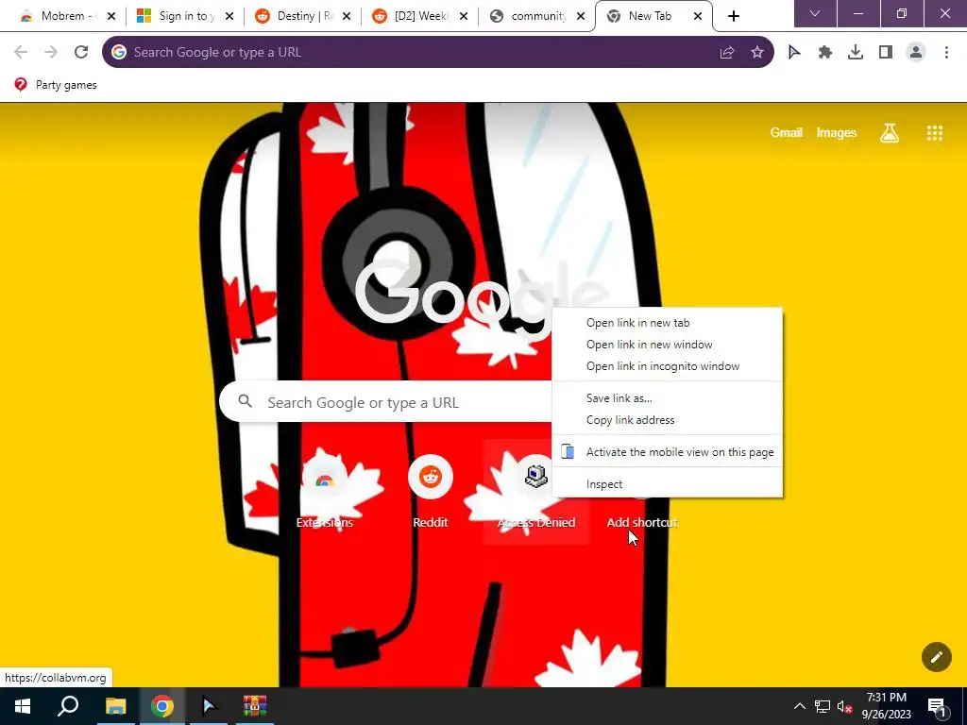Close the community tab
This screenshot has width=967, height=725.
point(581,17)
